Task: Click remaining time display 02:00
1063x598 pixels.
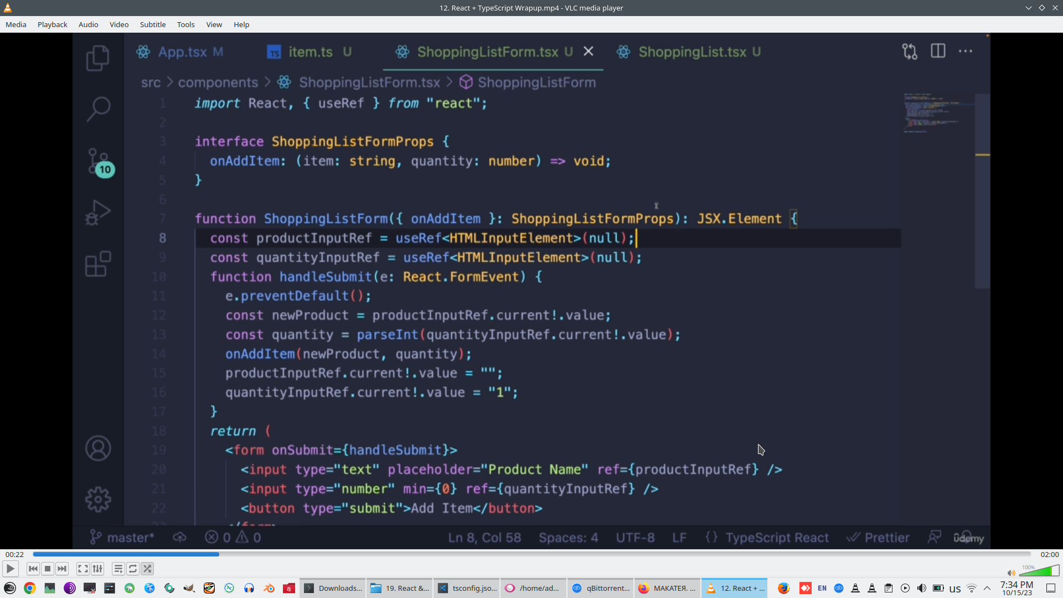Action: [1049, 554]
